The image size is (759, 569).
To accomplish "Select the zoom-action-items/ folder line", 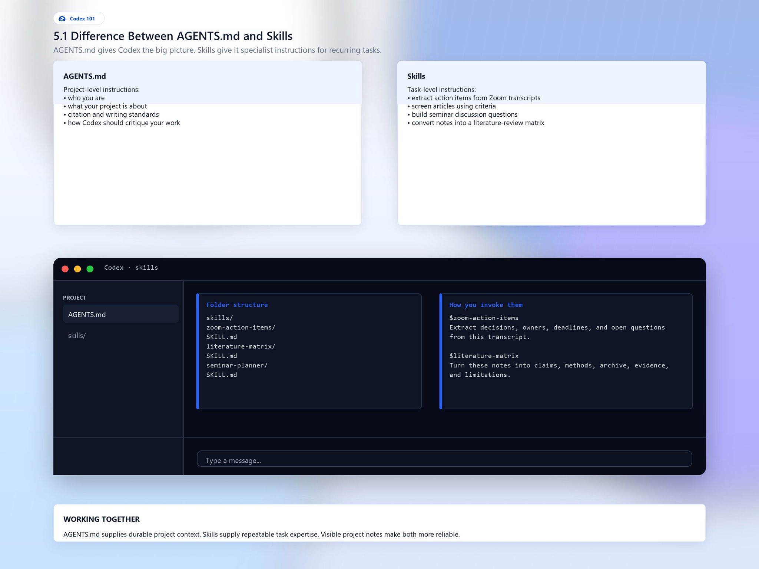I will 241,327.
